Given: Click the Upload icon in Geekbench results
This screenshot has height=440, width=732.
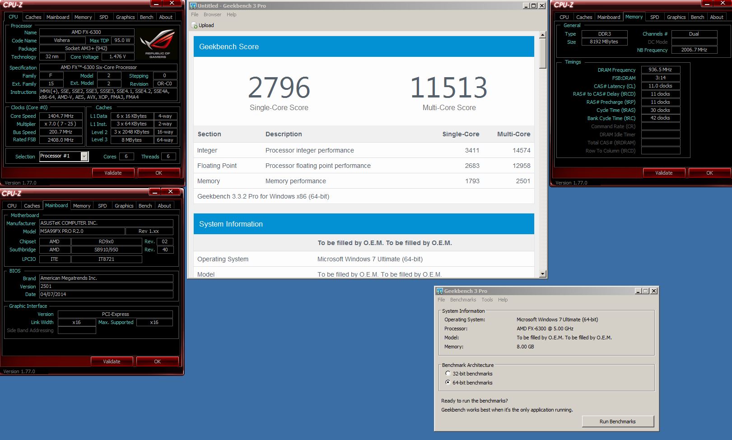Looking at the screenshot, I should (x=194, y=25).
